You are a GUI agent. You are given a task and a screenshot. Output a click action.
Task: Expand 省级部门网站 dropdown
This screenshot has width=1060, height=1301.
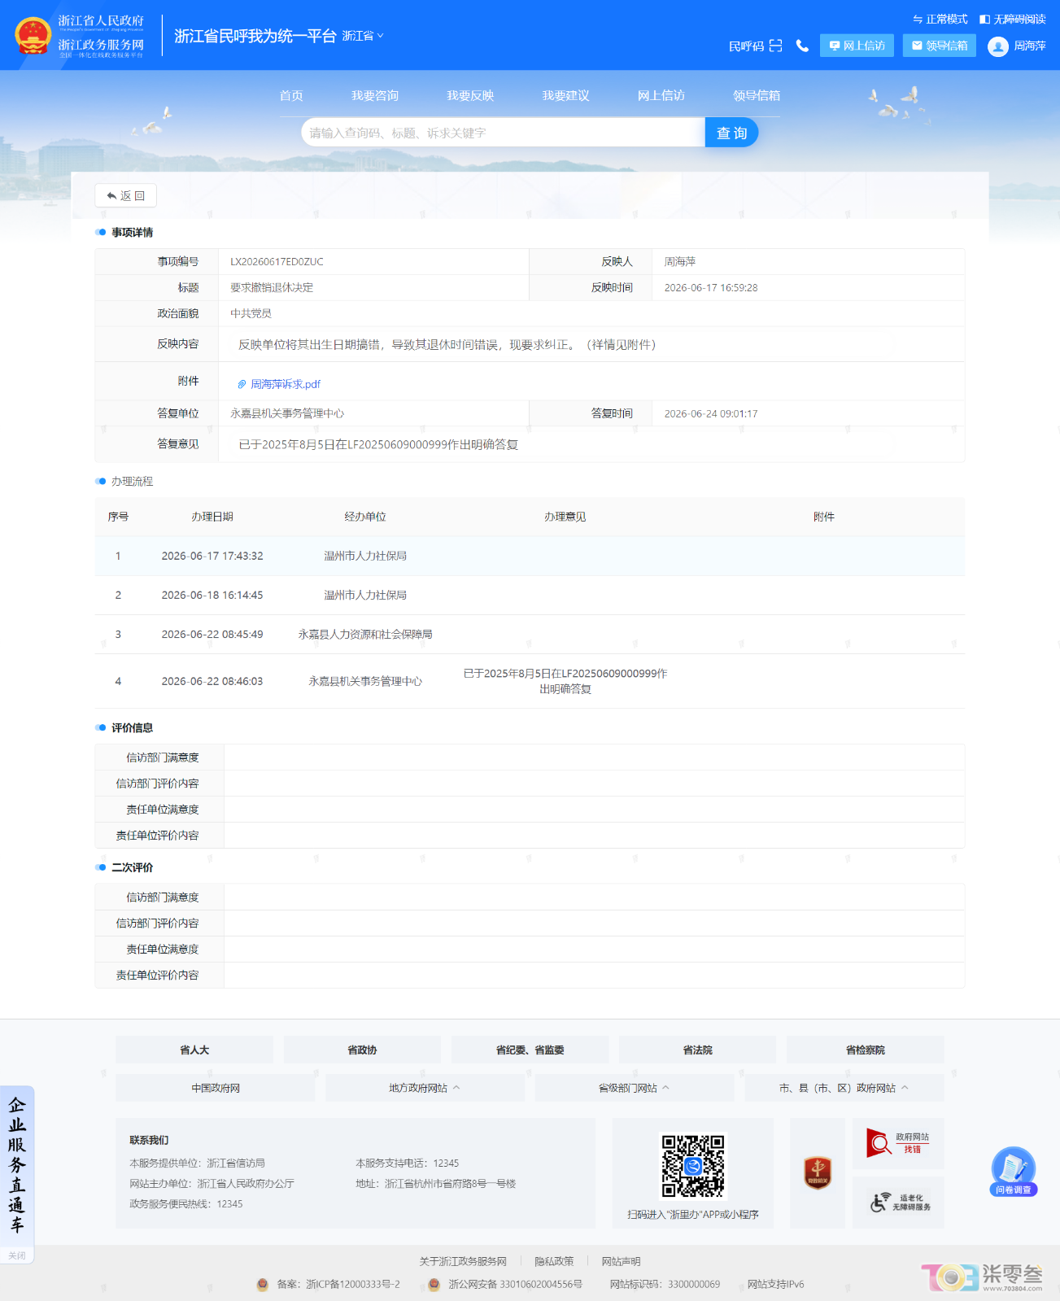click(635, 1088)
